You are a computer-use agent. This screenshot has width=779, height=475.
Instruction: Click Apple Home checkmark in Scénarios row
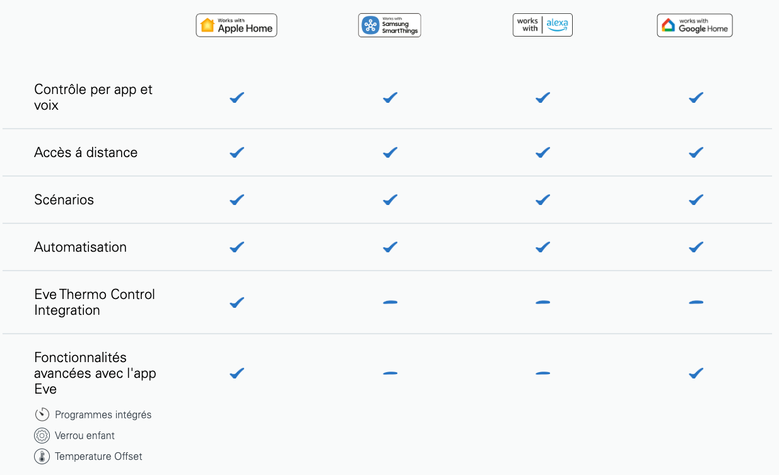237,200
